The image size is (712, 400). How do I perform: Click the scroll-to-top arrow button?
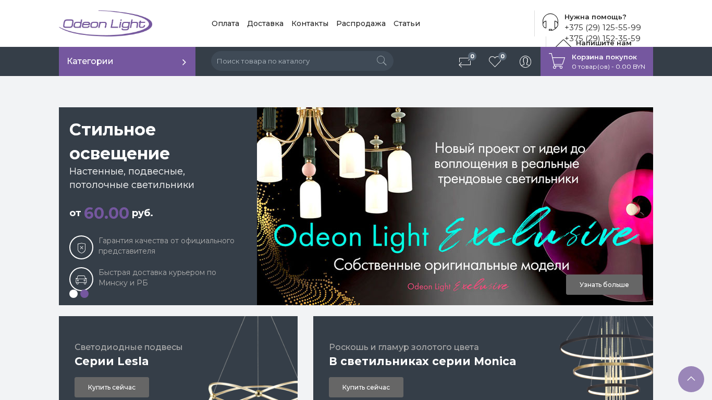(x=691, y=379)
